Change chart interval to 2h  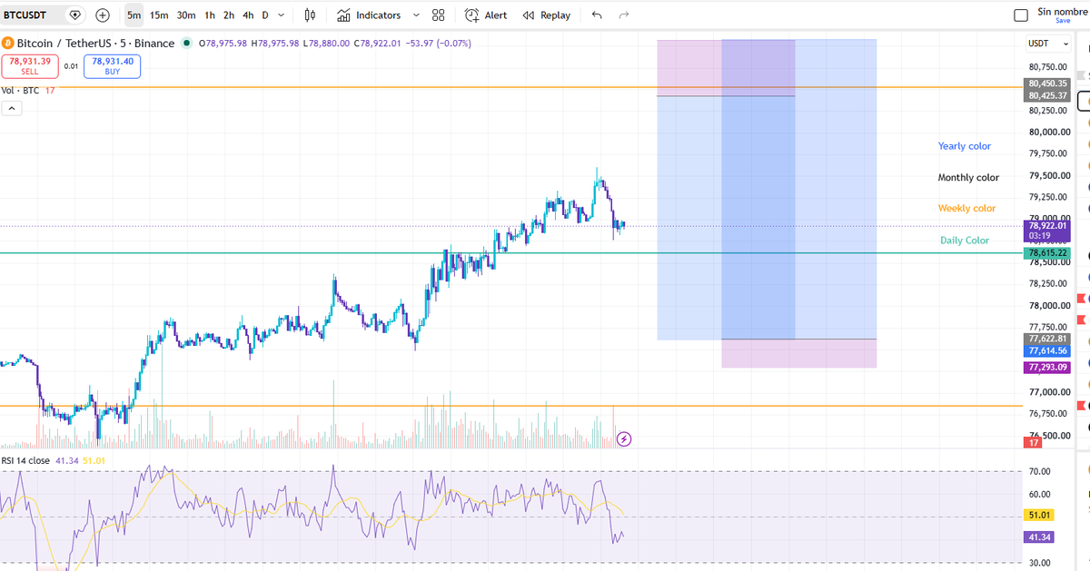click(229, 15)
